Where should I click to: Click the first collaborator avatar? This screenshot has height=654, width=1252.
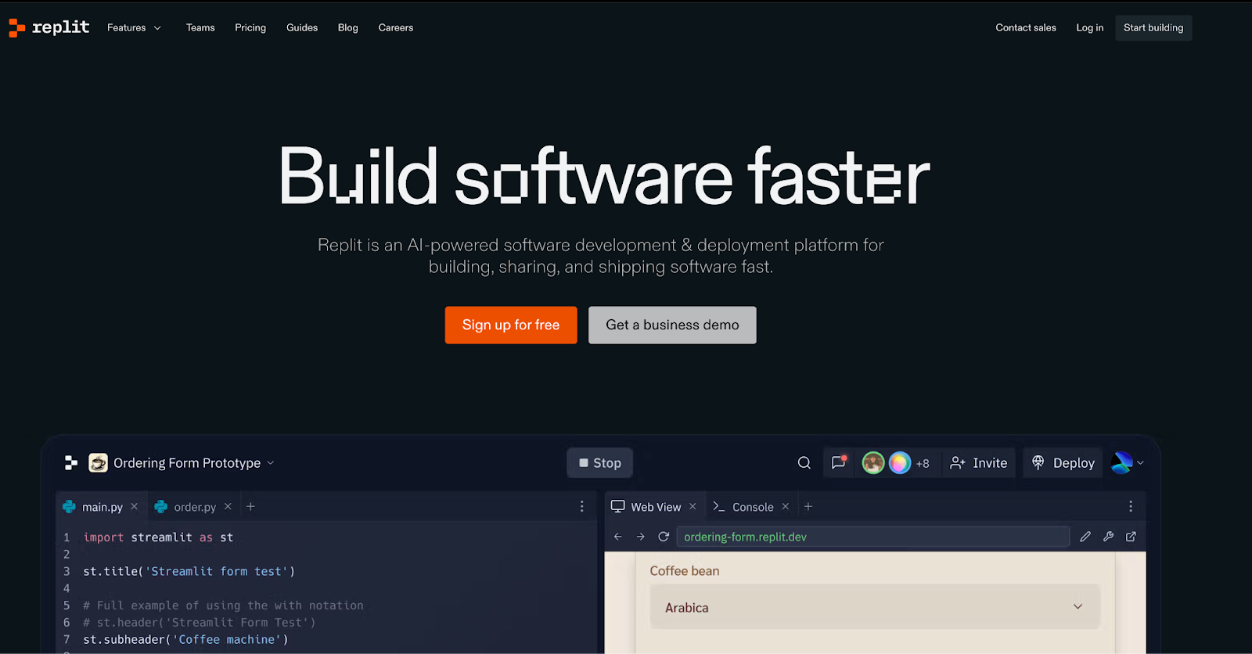point(873,463)
